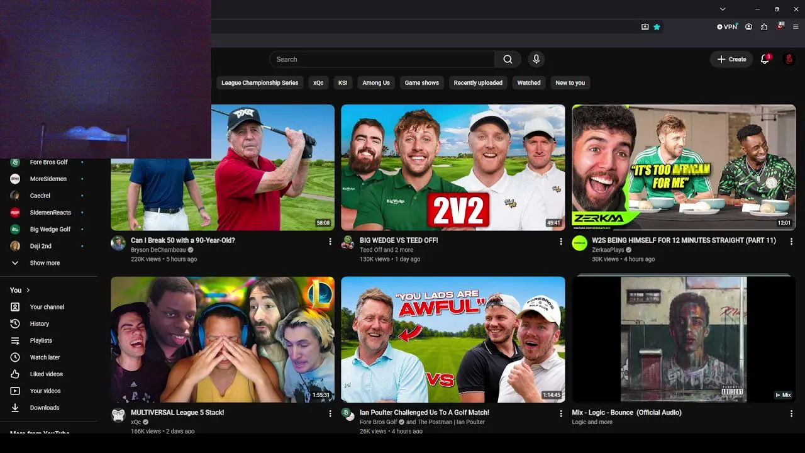Go to SidemenReacts subscription
The image size is (805, 453).
(x=49, y=213)
